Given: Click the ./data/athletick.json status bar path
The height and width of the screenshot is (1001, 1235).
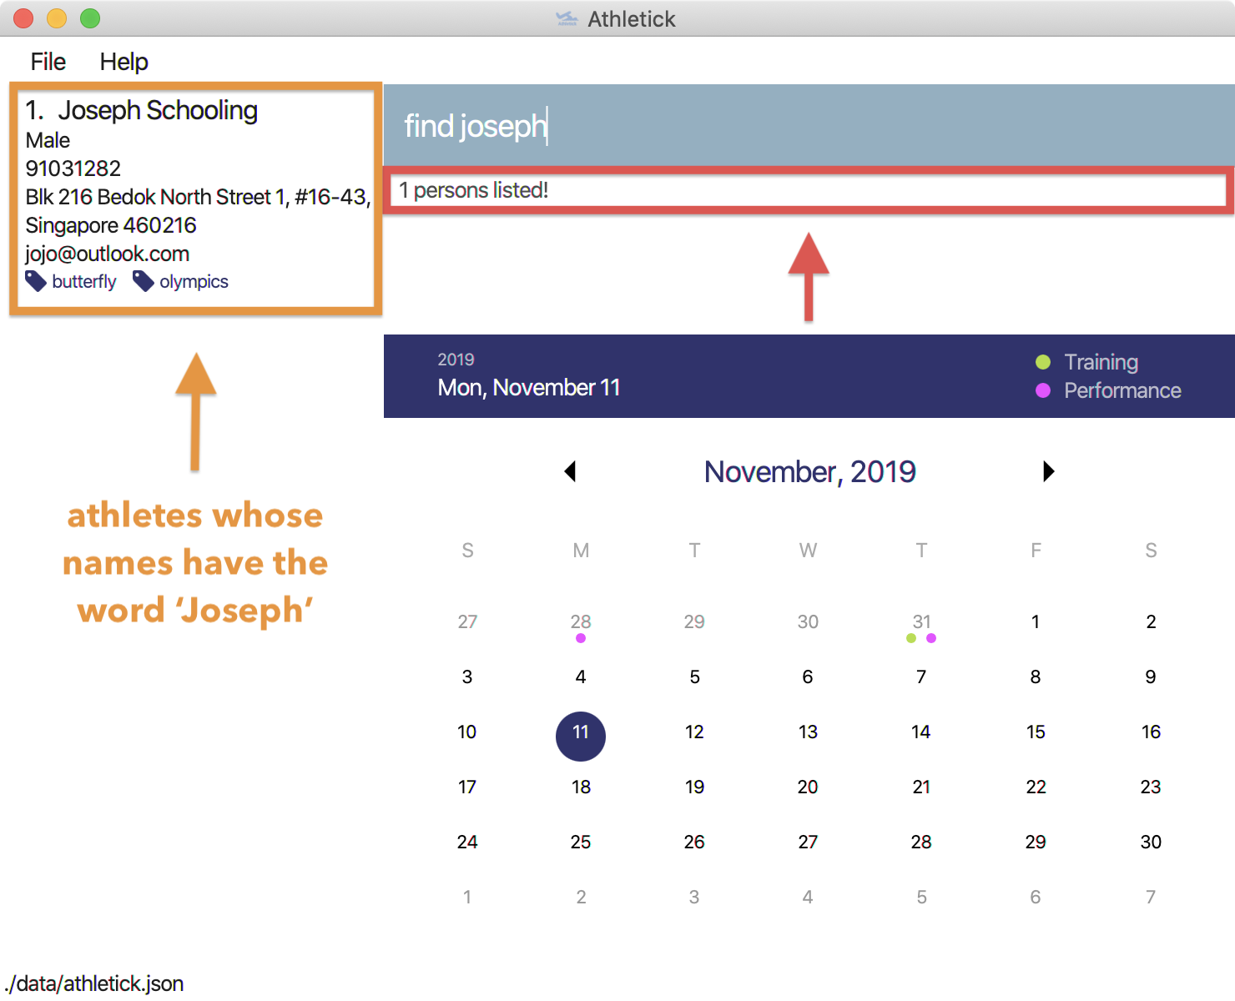Looking at the screenshot, I should (93, 983).
